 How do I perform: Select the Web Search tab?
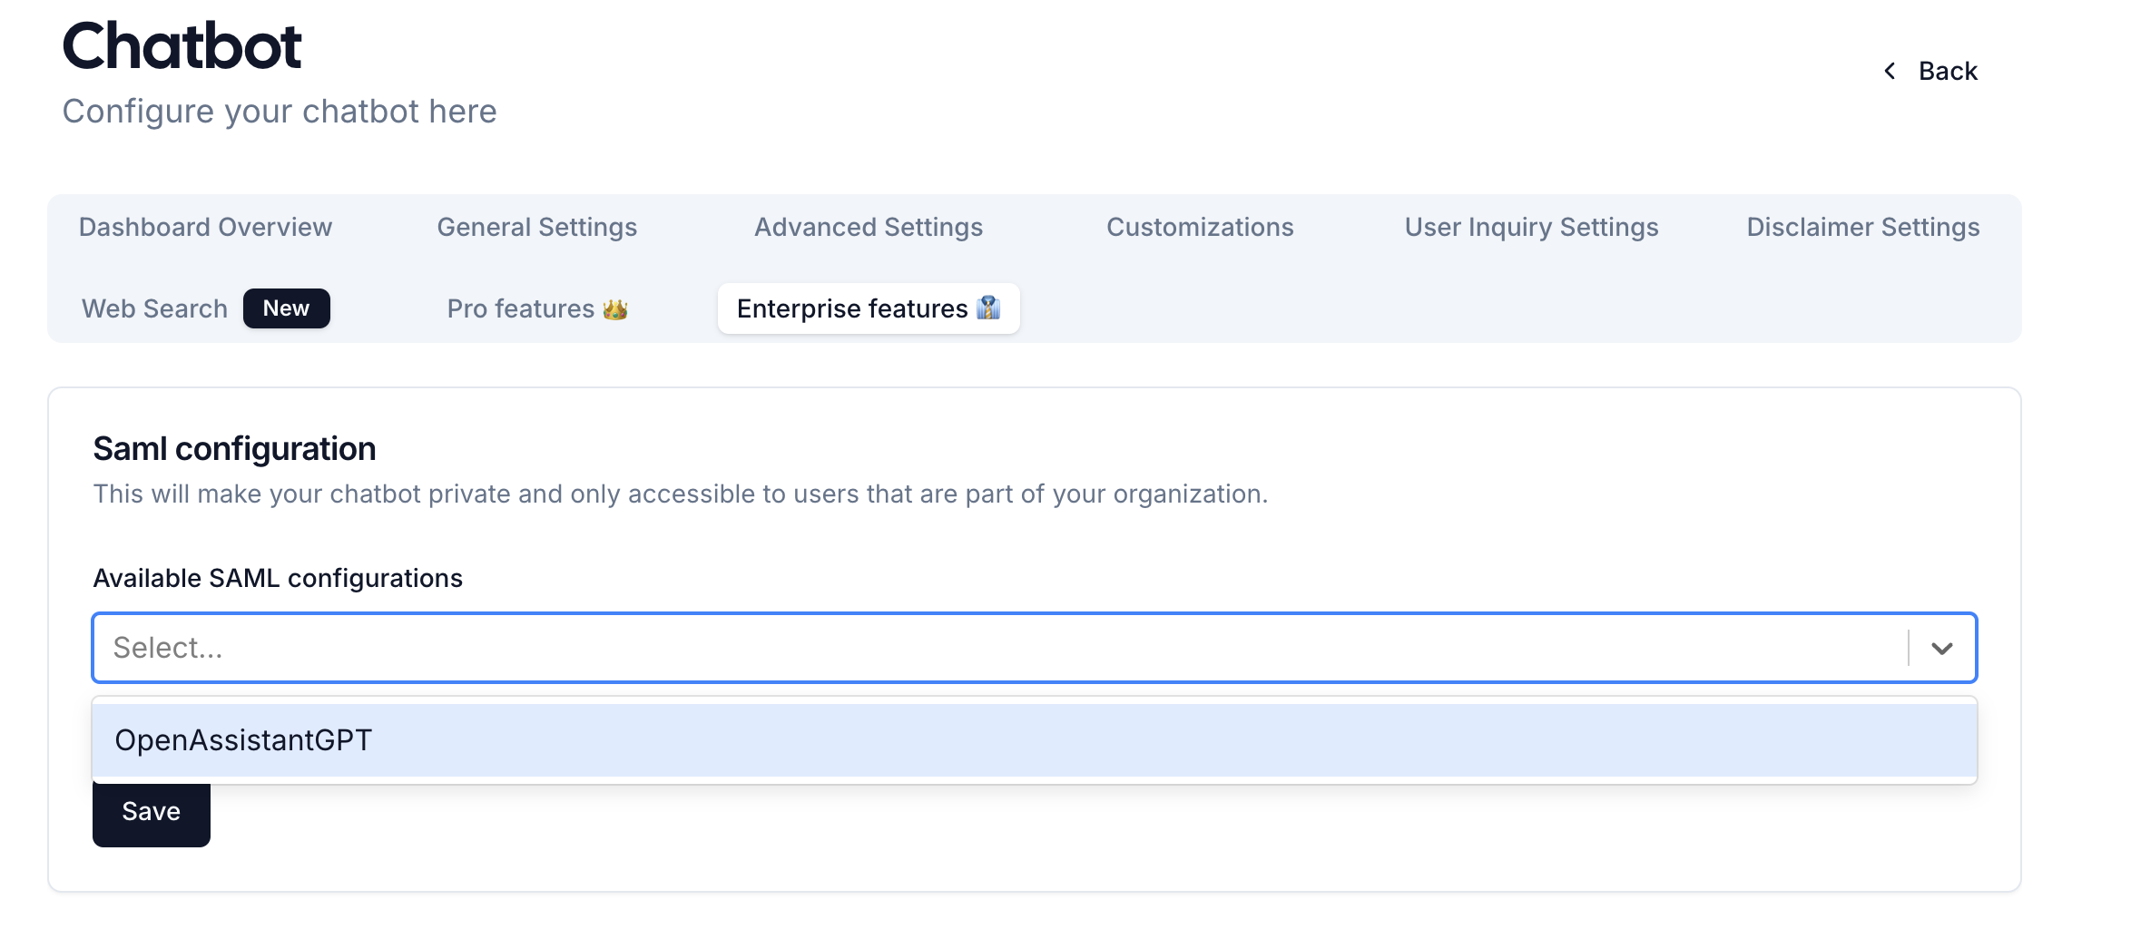click(155, 308)
